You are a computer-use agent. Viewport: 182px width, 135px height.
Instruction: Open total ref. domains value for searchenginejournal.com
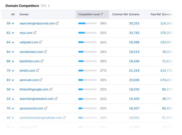coord(166,23)
